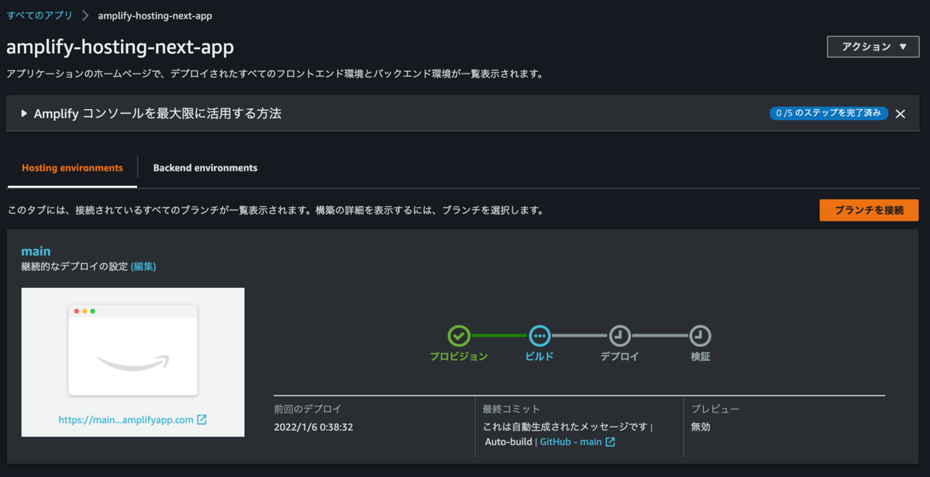The image size is (930, 477).
Task: Open the GitHub - main commit link
Action: pyautogui.click(x=570, y=442)
